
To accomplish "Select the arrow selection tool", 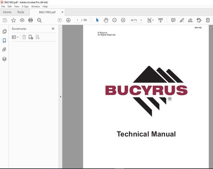I will [97, 20].
